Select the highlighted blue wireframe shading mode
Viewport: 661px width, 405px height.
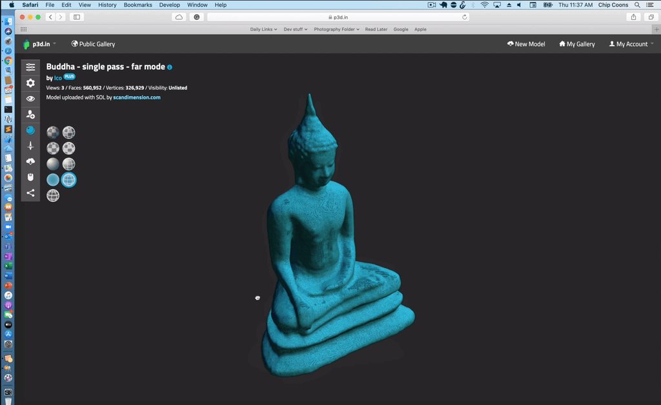click(68, 180)
